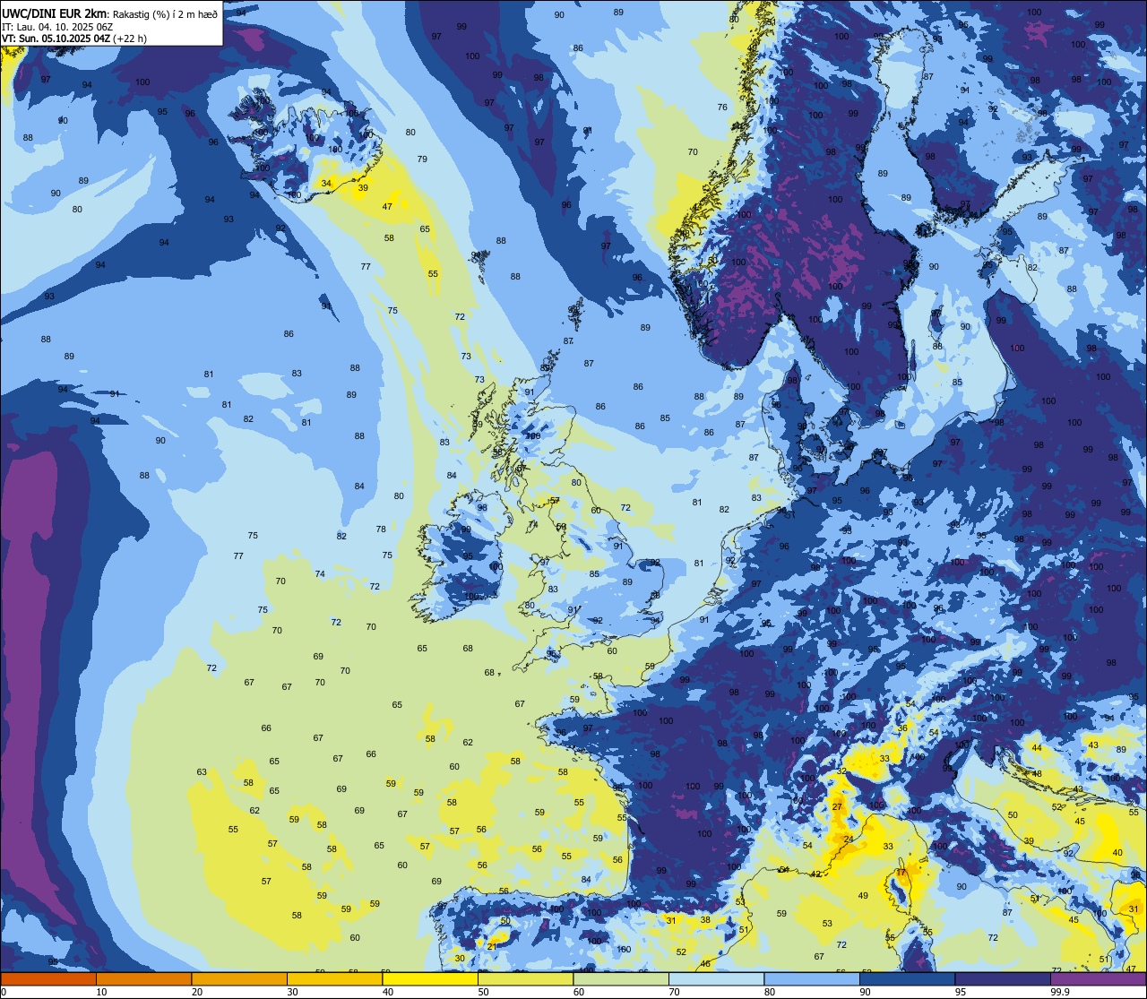Click the legend tick label 10
The image size is (1147, 999).
pos(101,991)
